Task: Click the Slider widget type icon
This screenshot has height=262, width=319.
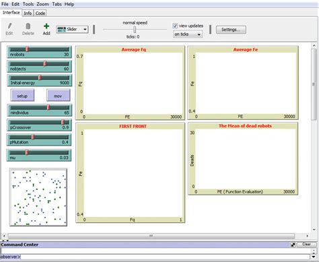Action: coord(62,29)
